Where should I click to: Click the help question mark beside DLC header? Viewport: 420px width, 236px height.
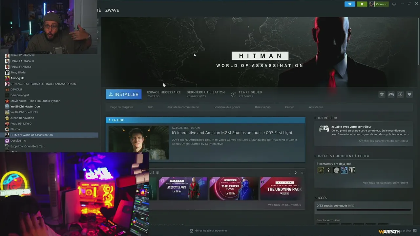(x=157, y=173)
